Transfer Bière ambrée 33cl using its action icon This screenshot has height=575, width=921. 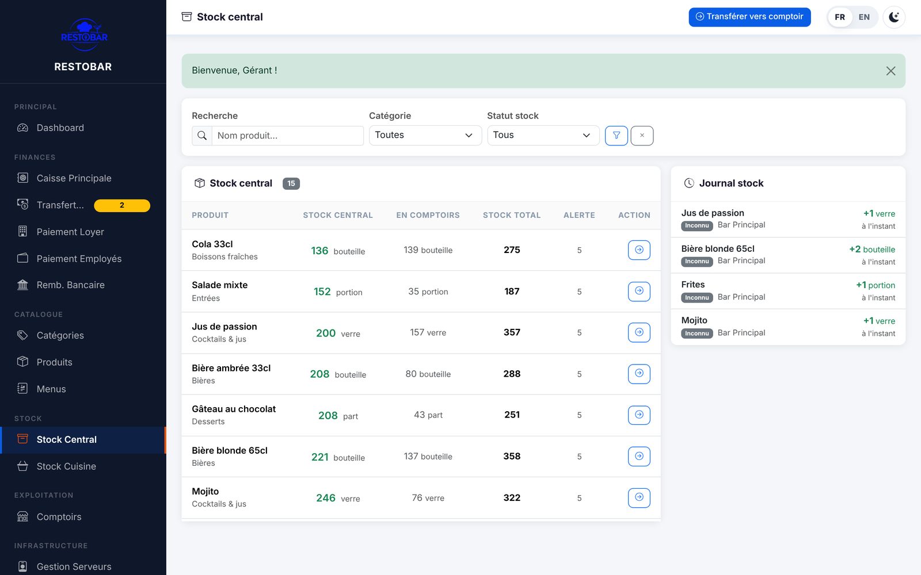point(639,374)
